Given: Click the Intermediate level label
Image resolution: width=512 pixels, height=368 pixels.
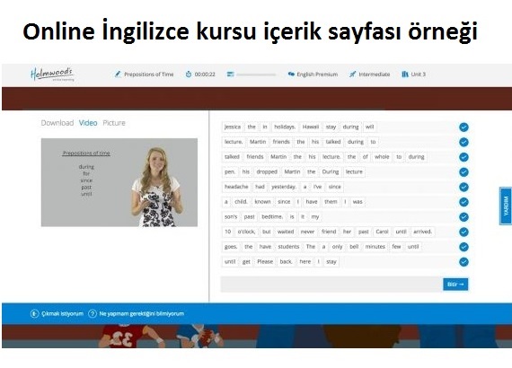Looking at the screenshot, I should coord(375,74).
